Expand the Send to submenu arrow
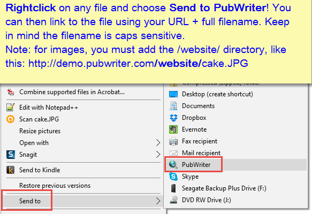312x214 pixels. (158, 201)
